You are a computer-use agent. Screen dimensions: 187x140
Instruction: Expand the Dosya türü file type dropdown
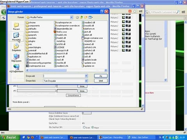pyautogui.click(x=86, y=81)
